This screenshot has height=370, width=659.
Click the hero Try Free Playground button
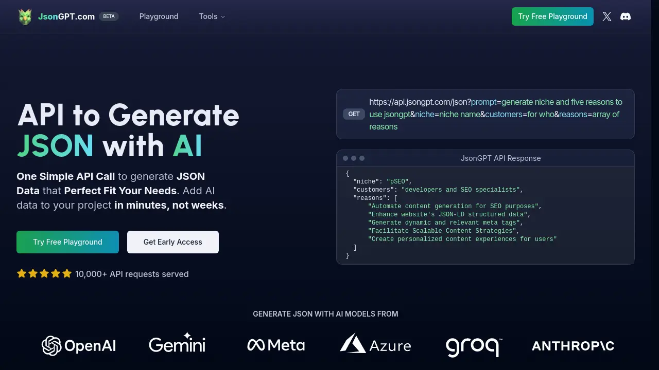(67, 242)
